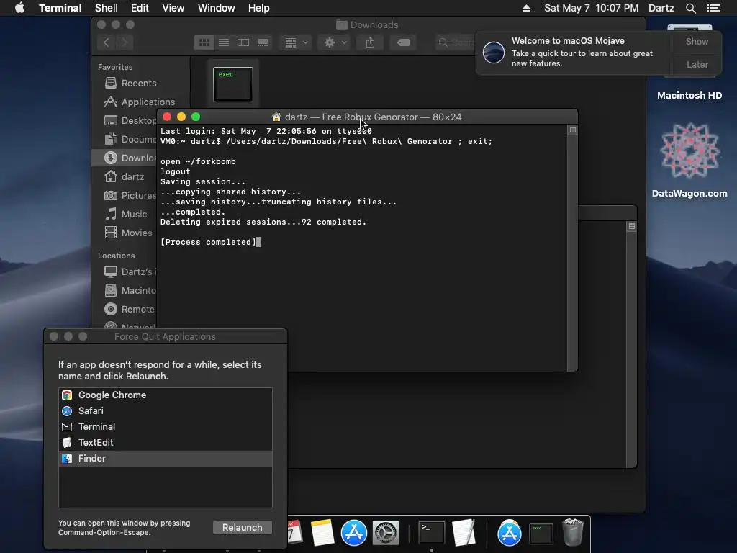The width and height of the screenshot is (737, 553).
Task: Select Safari in Force Quit list
Action: (x=166, y=411)
